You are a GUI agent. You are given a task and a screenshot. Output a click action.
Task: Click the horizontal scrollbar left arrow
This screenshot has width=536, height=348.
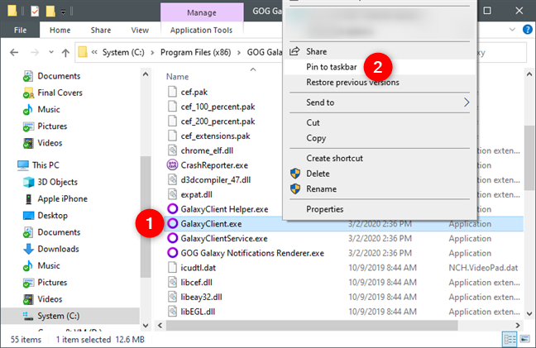click(x=160, y=326)
